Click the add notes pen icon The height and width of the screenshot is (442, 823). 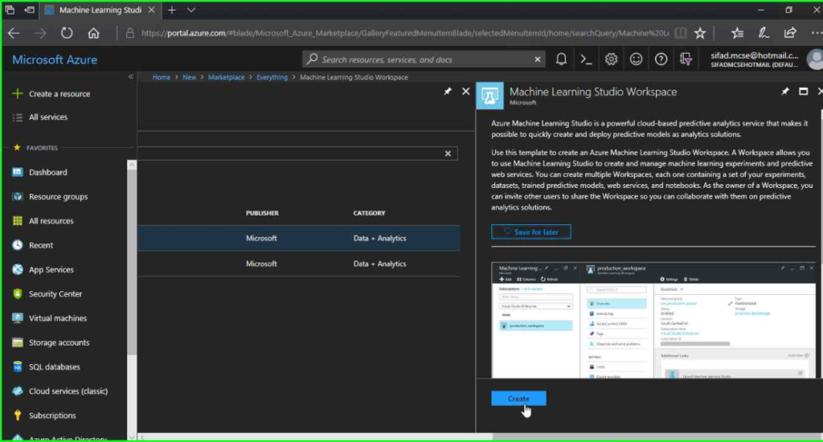click(x=764, y=33)
